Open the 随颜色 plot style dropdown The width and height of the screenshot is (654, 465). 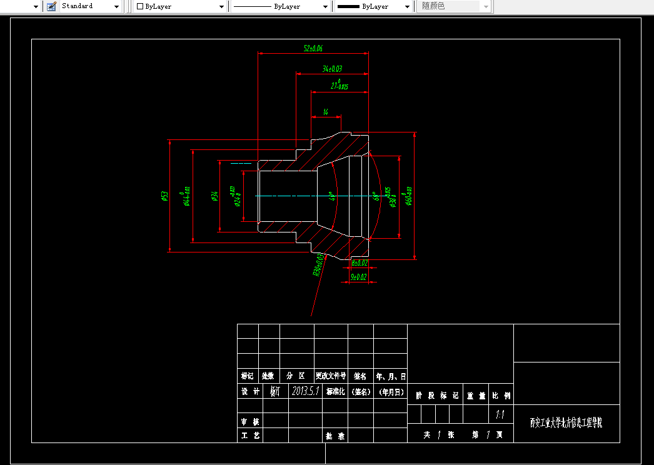(x=486, y=7)
